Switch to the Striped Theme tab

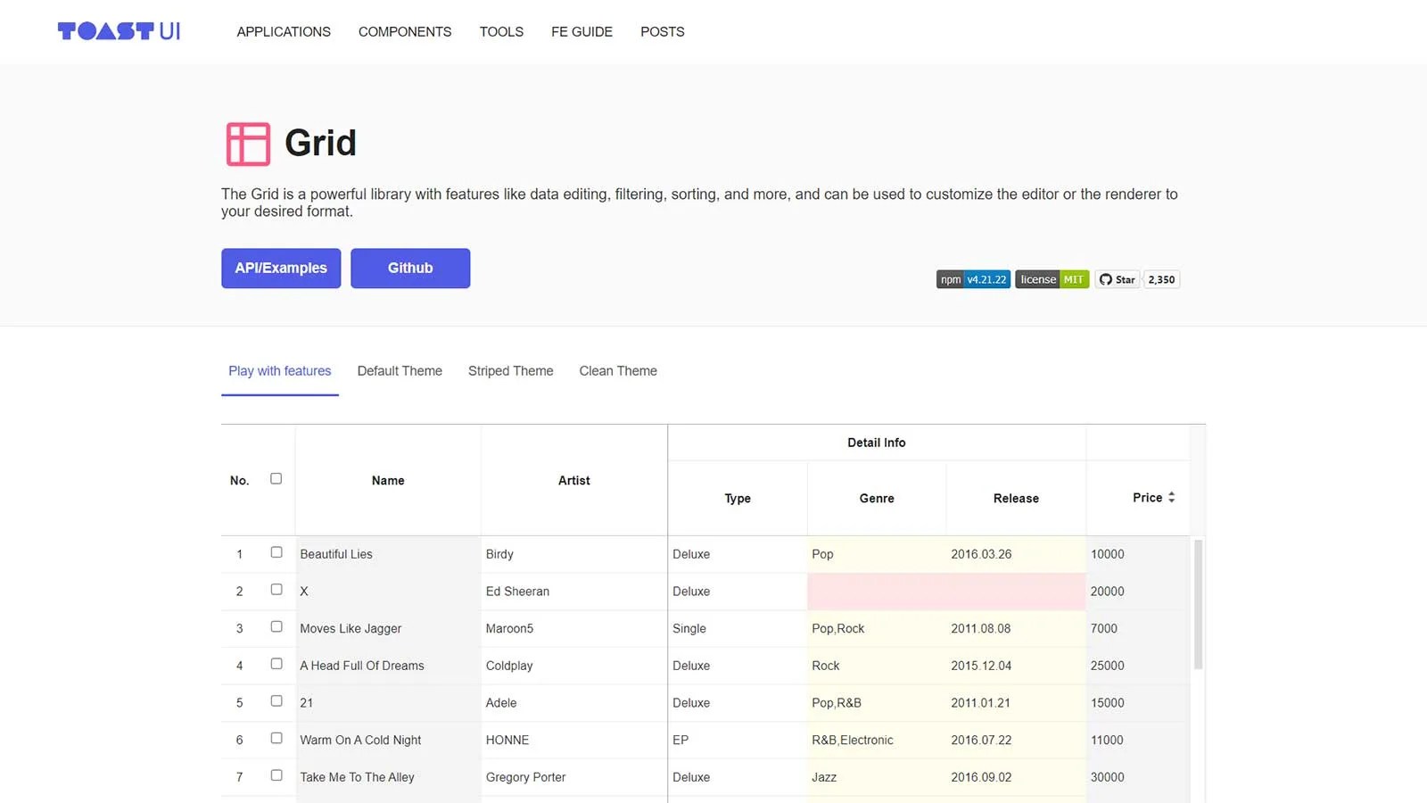[510, 370]
